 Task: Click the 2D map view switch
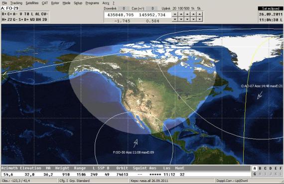[45, 19]
